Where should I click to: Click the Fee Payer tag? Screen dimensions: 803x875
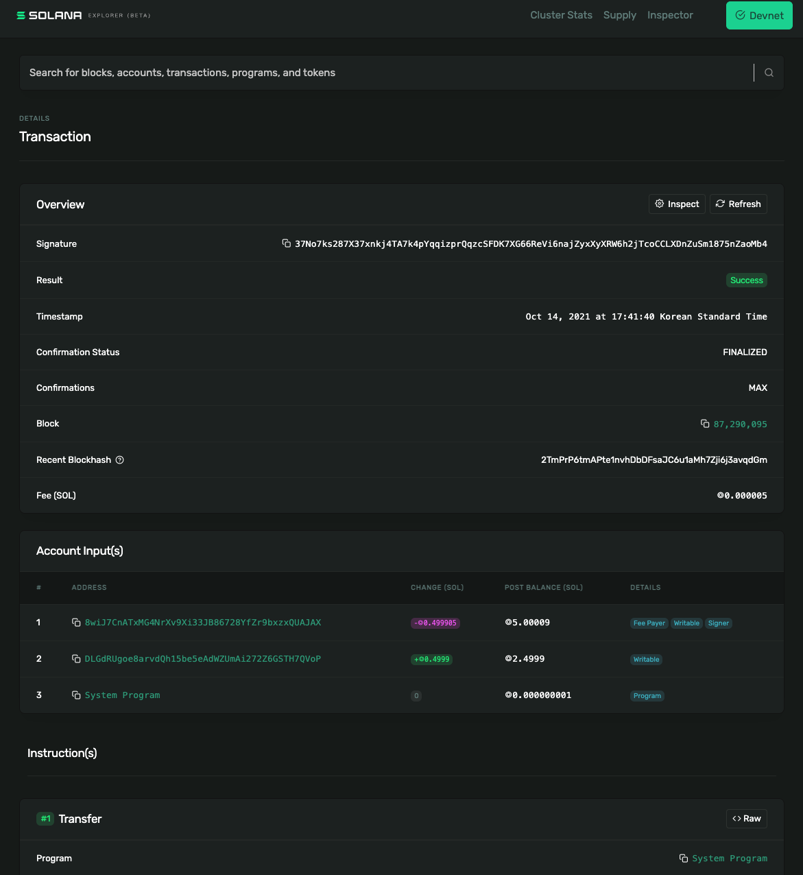click(x=649, y=623)
